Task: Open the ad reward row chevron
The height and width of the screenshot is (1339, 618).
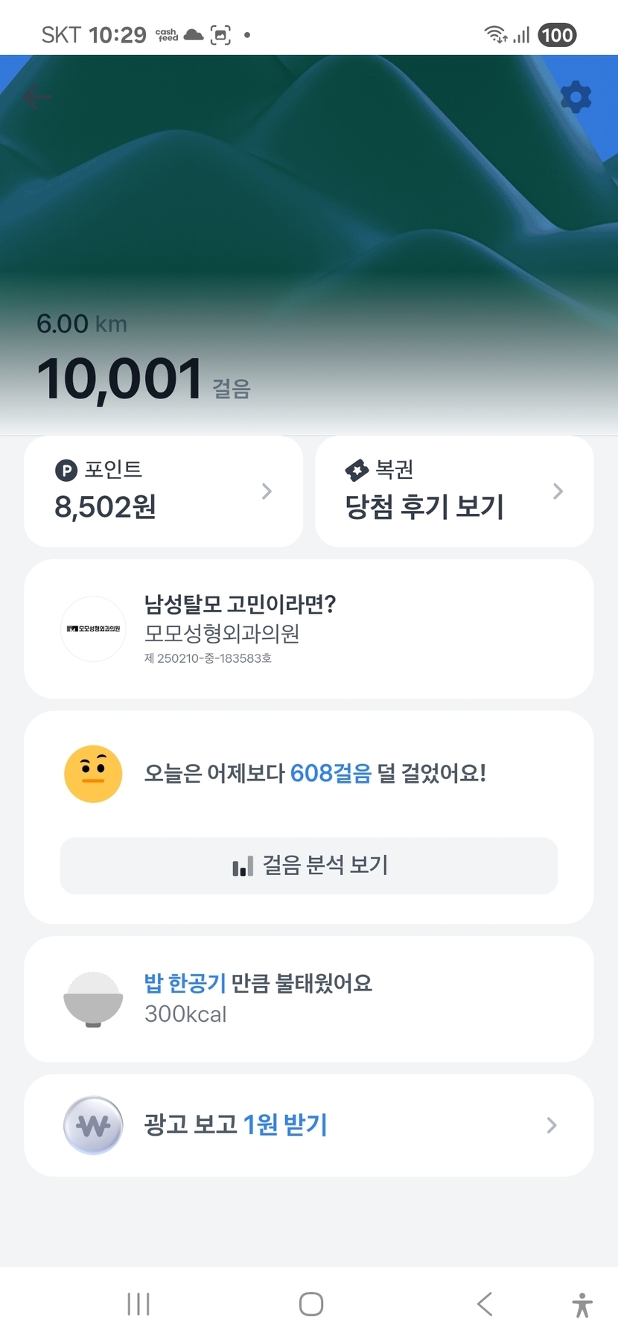Action: (x=551, y=1125)
